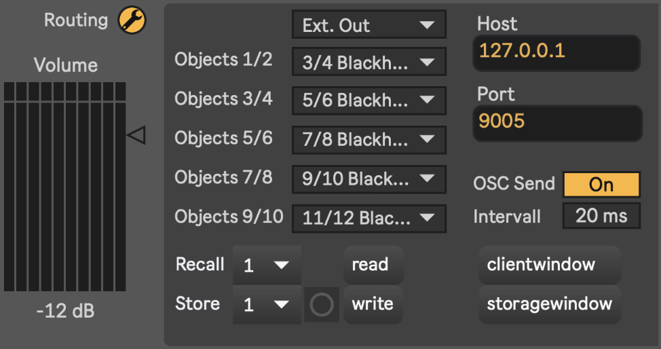661x349 pixels.
Task: Click the Port number field
Action: pos(556,123)
